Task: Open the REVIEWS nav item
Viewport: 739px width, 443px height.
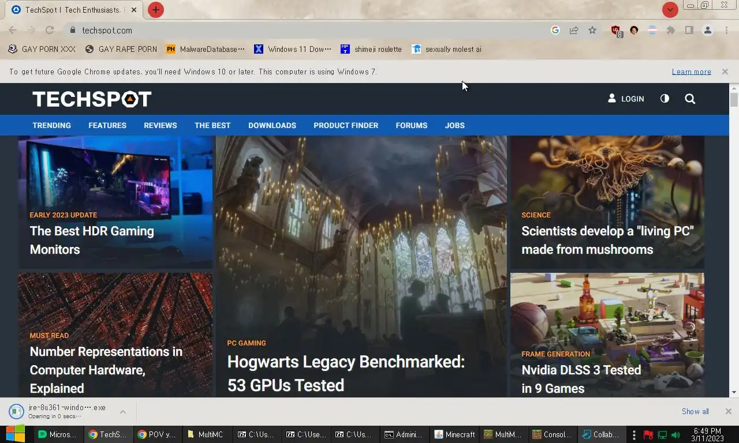Action: 161,125
